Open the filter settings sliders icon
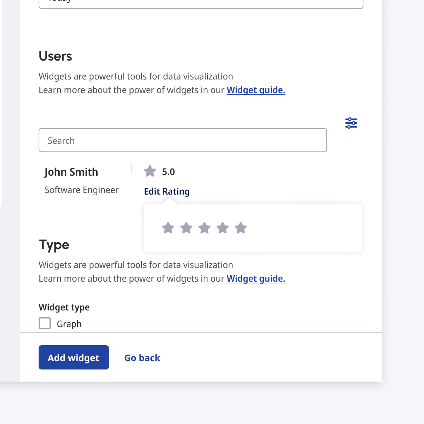The height and width of the screenshot is (424, 424). (x=351, y=123)
